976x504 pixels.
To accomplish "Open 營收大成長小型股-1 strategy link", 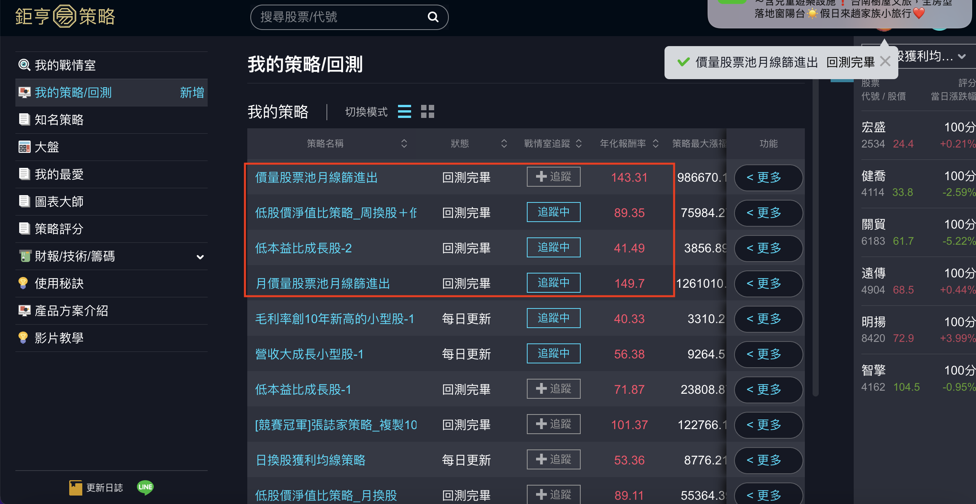I will [309, 354].
